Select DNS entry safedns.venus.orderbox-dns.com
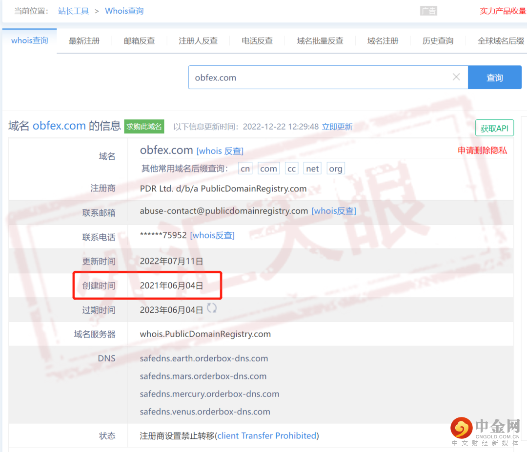527x452 pixels. (205, 412)
